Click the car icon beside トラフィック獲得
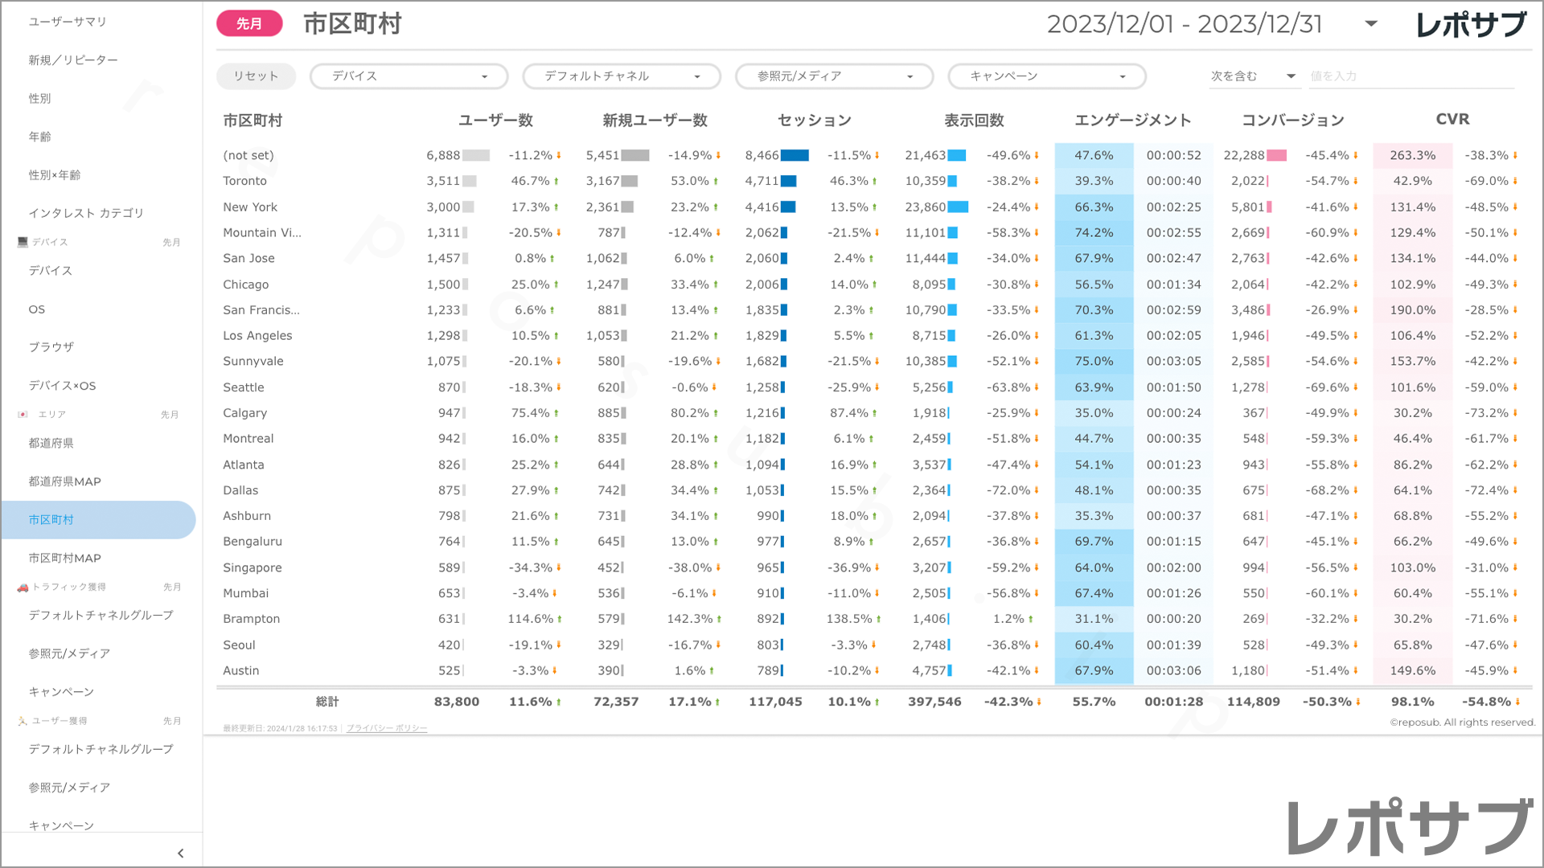This screenshot has height=868, width=1544. [23, 588]
